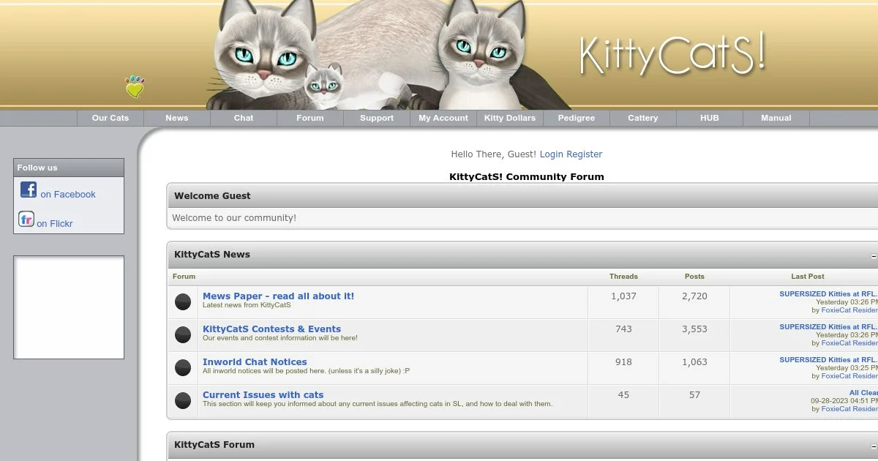Click the empty white box under Follow us
Image resolution: width=878 pixels, height=461 pixels.
[x=69, y=307]
